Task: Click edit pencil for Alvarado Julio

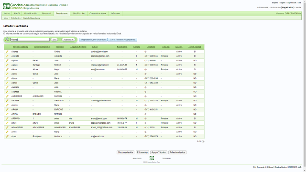Action: 7,87
